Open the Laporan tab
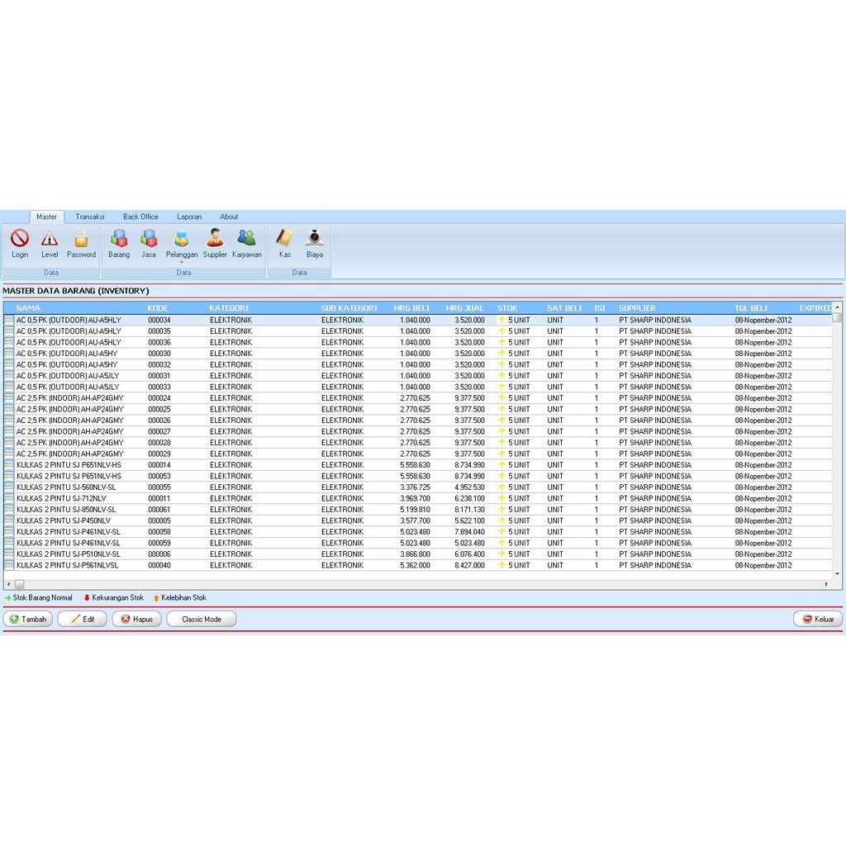Viewport: 846px width, 846px height. [x=189, y=217]
